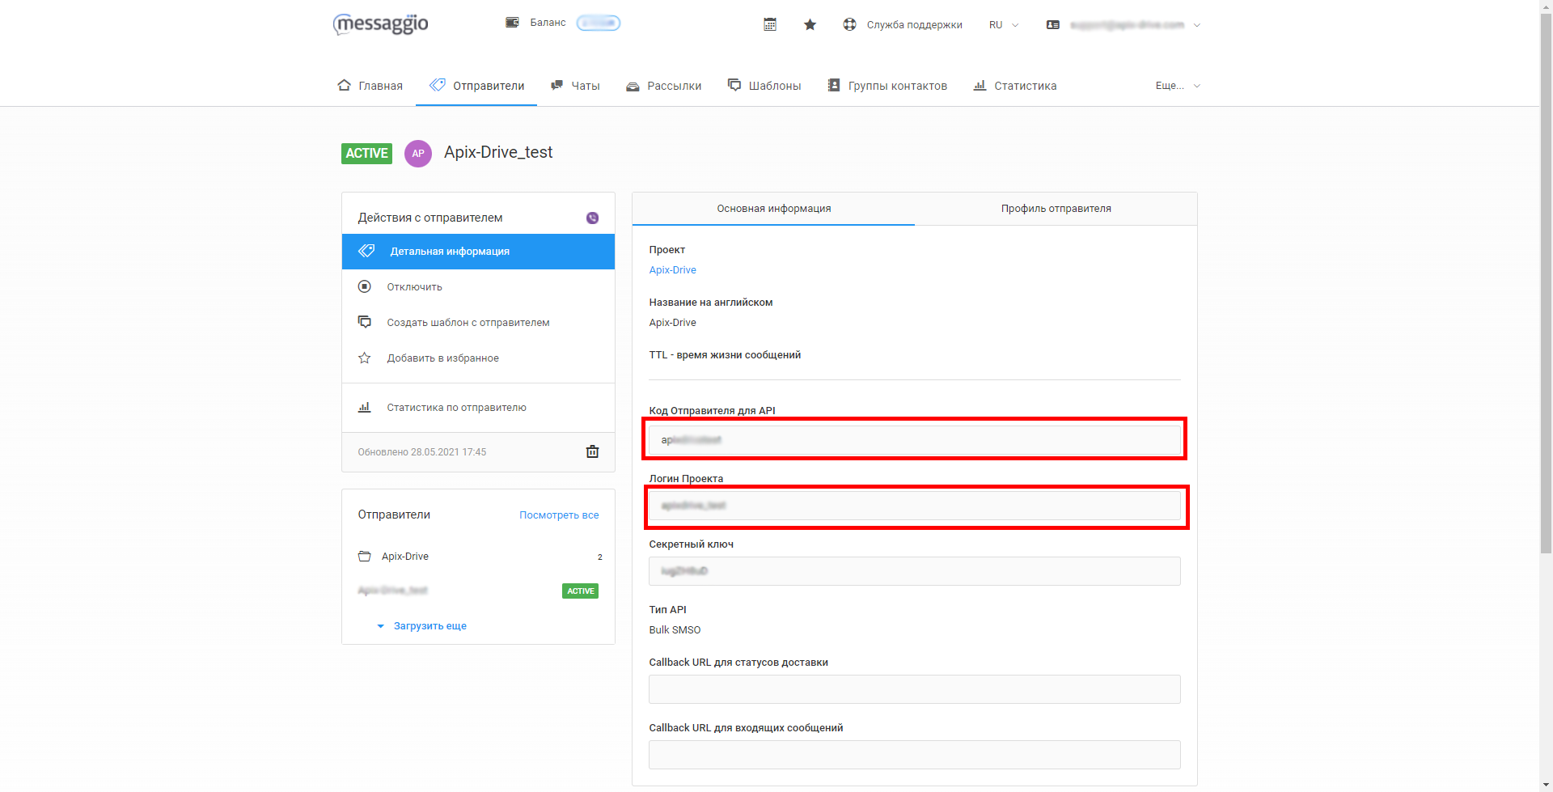Switch to Основная информация tab
This screenshot has width=1553, height=792.
tap(773, 209)
